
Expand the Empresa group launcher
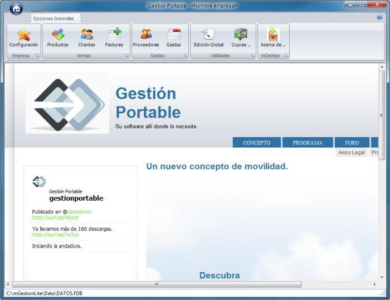[37, 56]
